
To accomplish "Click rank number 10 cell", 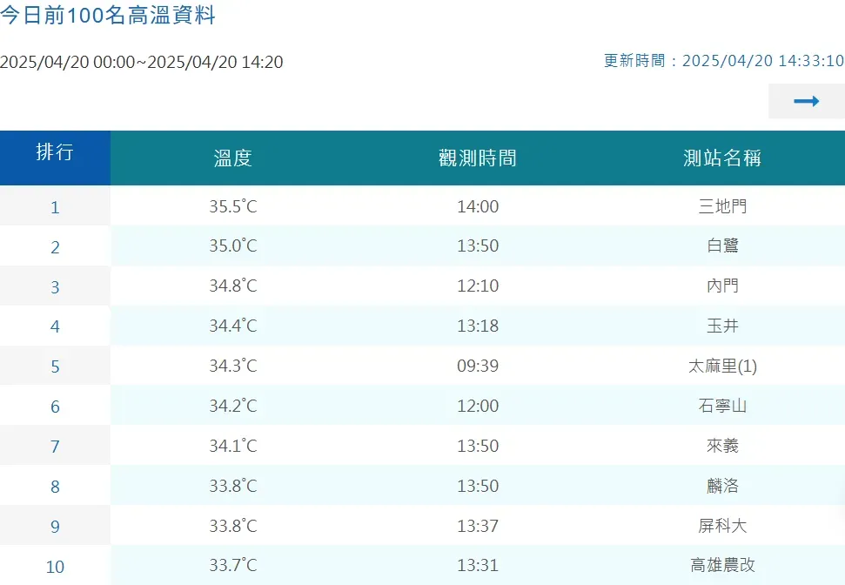I will point(55,565).
